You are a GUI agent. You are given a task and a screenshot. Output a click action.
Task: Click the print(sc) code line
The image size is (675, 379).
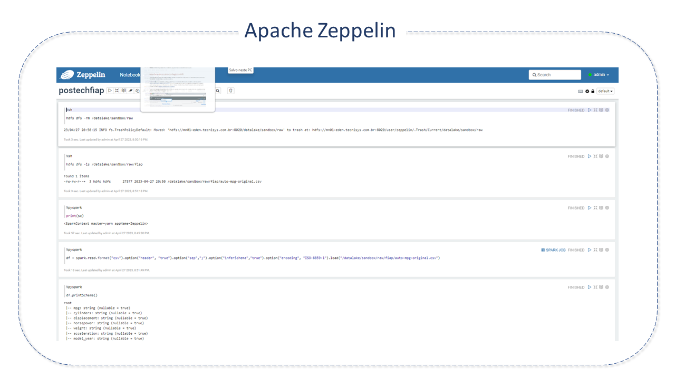click(x=75, y=216)
